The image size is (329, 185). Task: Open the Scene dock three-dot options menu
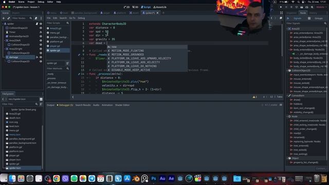[x=41, y=18]
